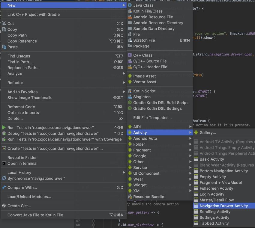The image size is (255, 228).
Task: Expand the AIDL submenu arrow
Action: tap(190, 126)
